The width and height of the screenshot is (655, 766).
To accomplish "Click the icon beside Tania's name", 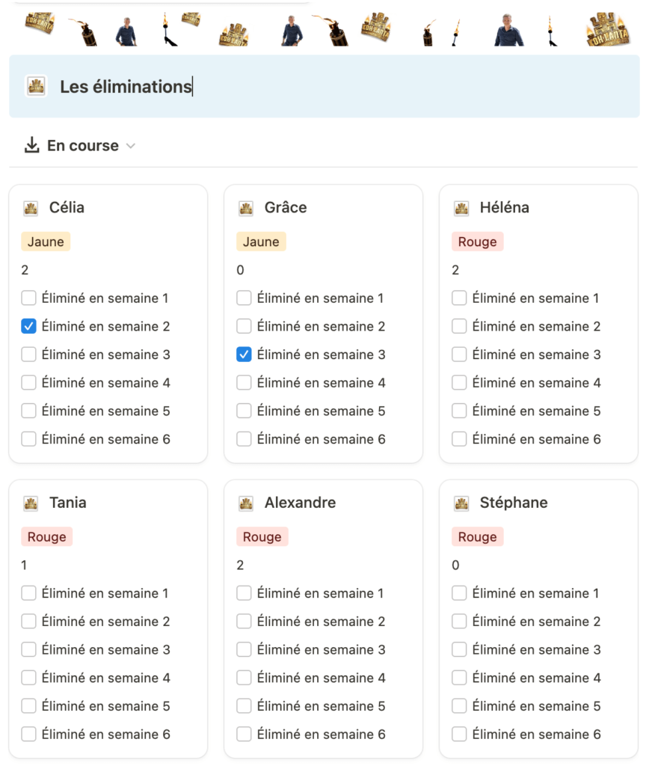I will (31, 503).
